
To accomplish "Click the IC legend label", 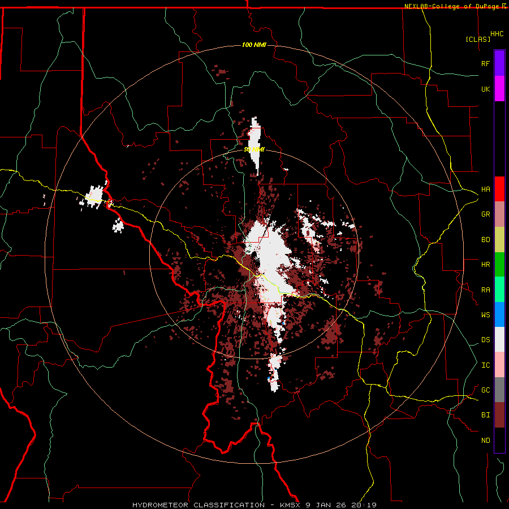I will tap(485, 365).
